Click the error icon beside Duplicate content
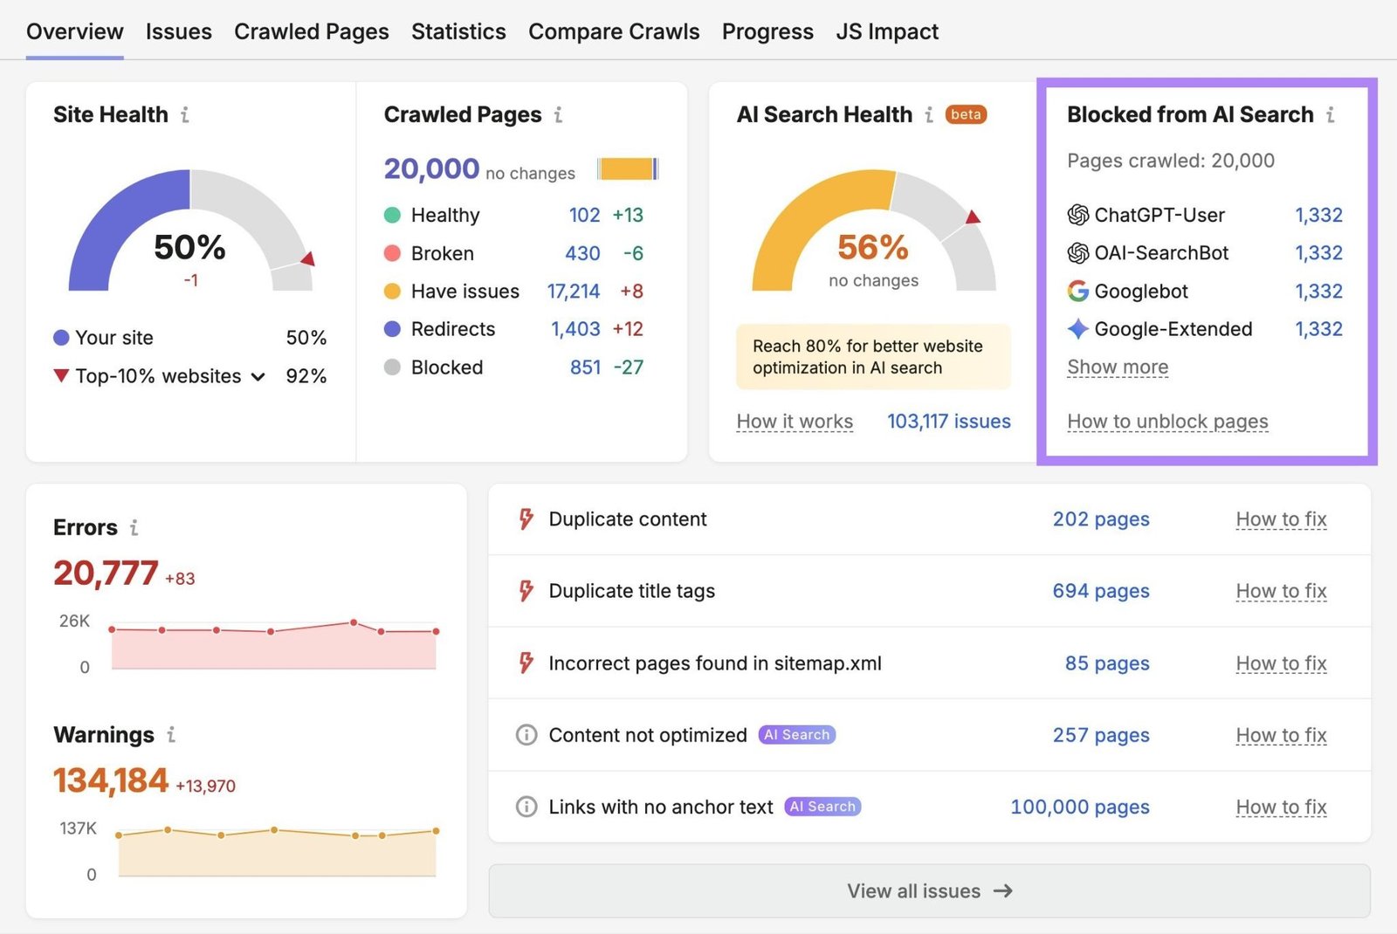Viewport: 1397px width, 934px height. pos(526,519)
